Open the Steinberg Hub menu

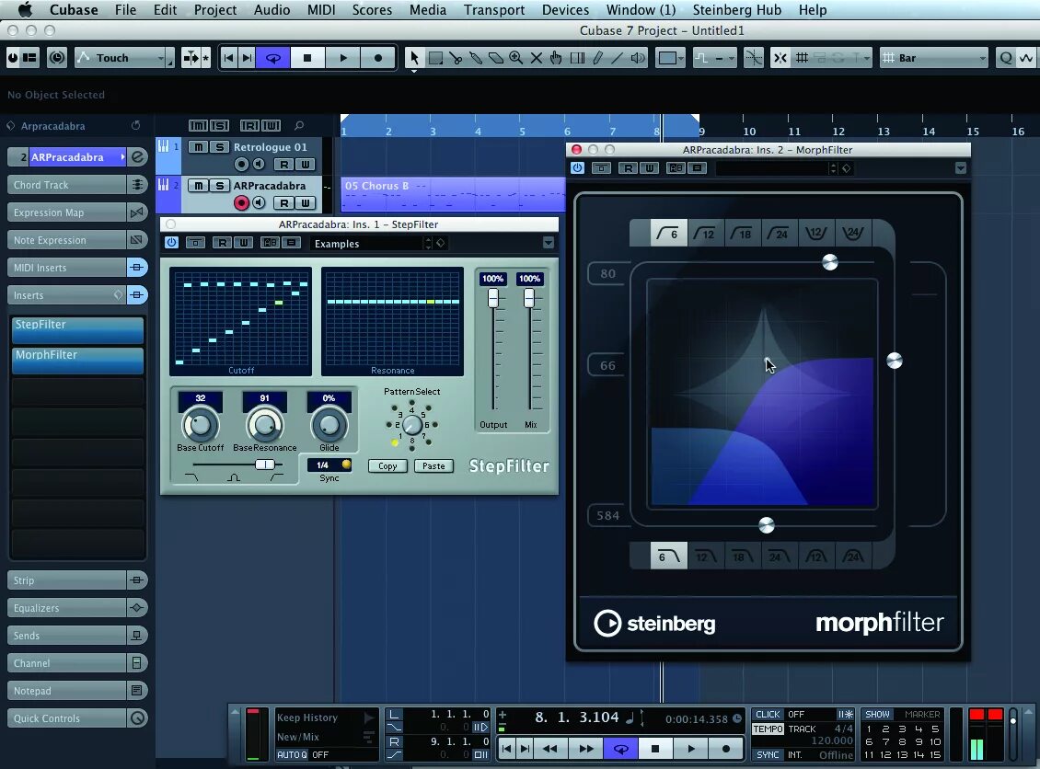(x=737, y=10)
